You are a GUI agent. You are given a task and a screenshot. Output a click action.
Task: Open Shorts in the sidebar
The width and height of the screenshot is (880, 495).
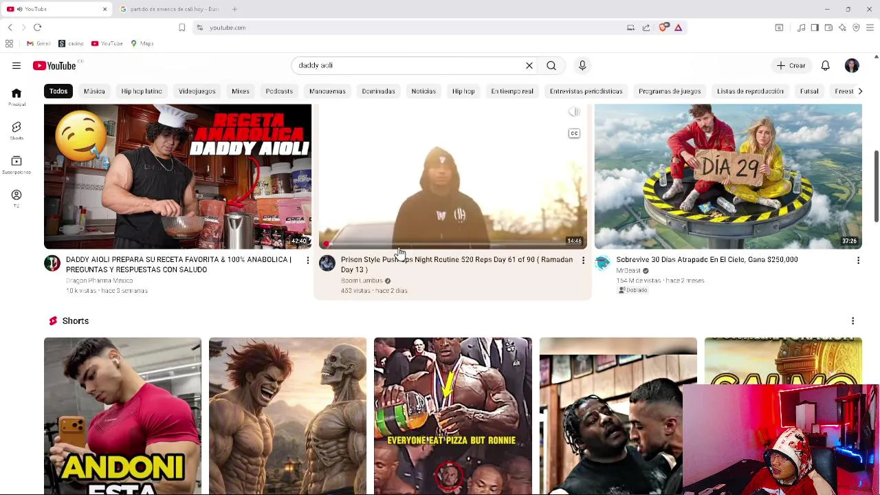click(x=16, y=131)
